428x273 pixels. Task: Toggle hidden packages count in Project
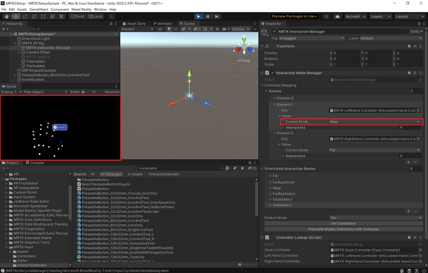point(252,168)
